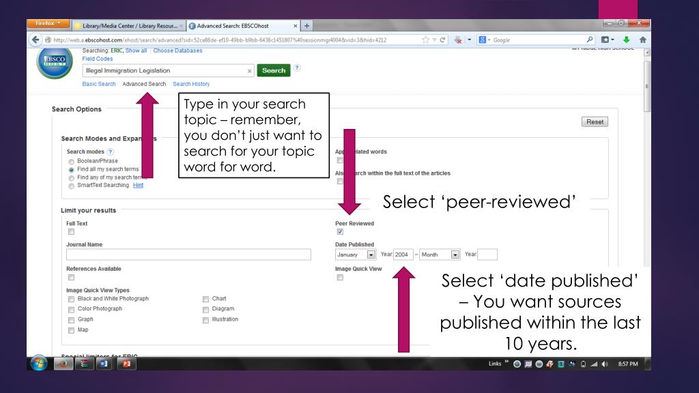This screenshot has width=699, height=393.
Task: Open search modes help question mark
Action: [x=110, y=152]
